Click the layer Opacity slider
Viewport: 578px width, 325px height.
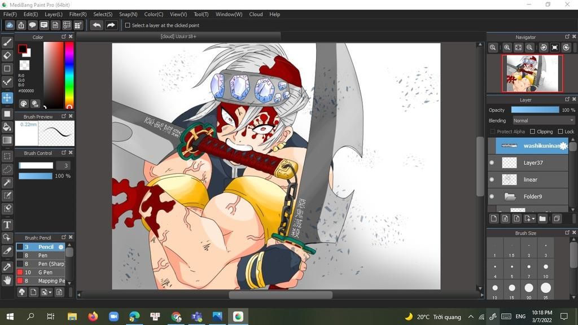(535, 110)
